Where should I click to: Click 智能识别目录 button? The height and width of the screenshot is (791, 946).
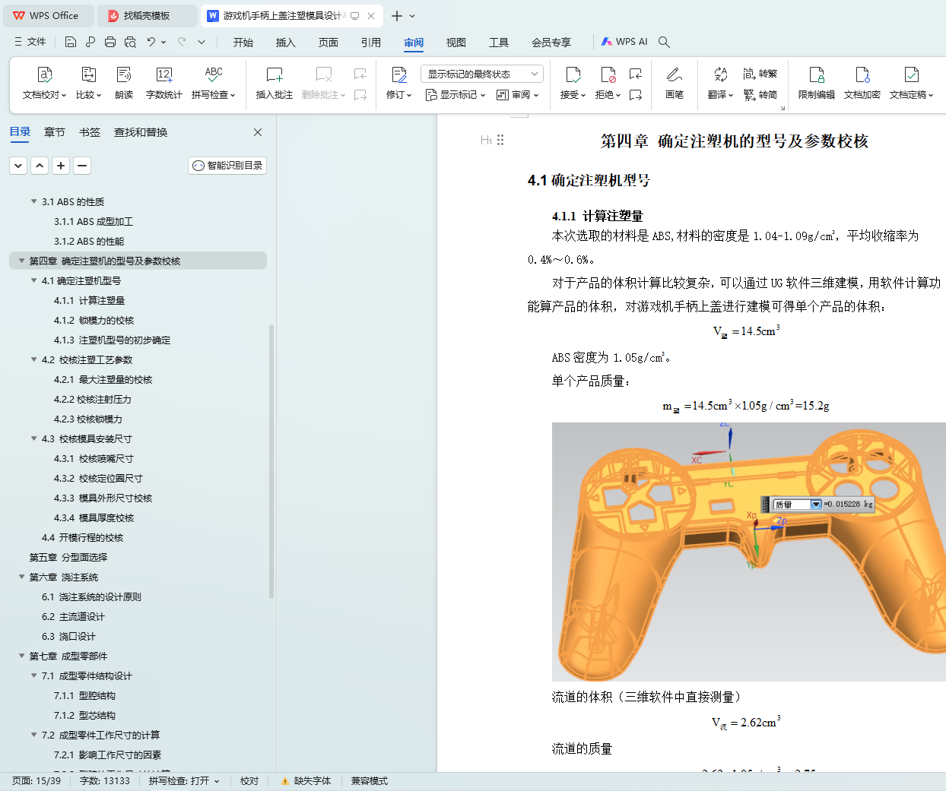pyautogui.click(x=227, y=166)
